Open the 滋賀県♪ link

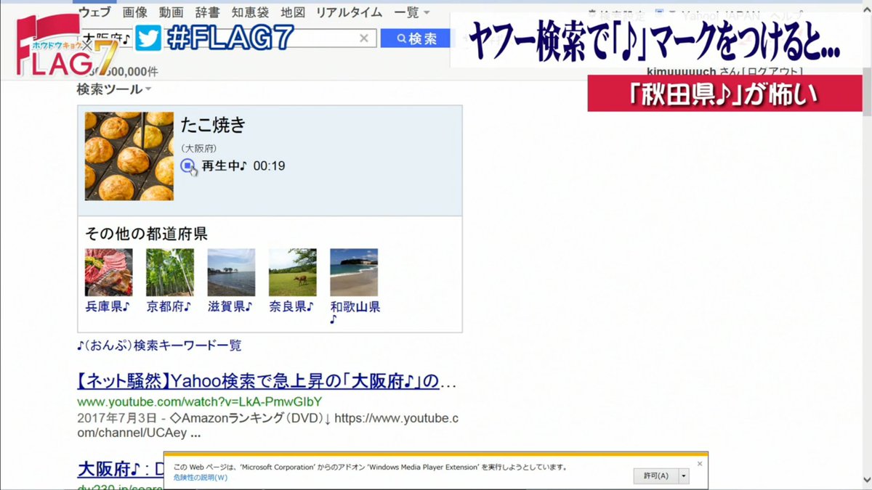coord(230,306)
